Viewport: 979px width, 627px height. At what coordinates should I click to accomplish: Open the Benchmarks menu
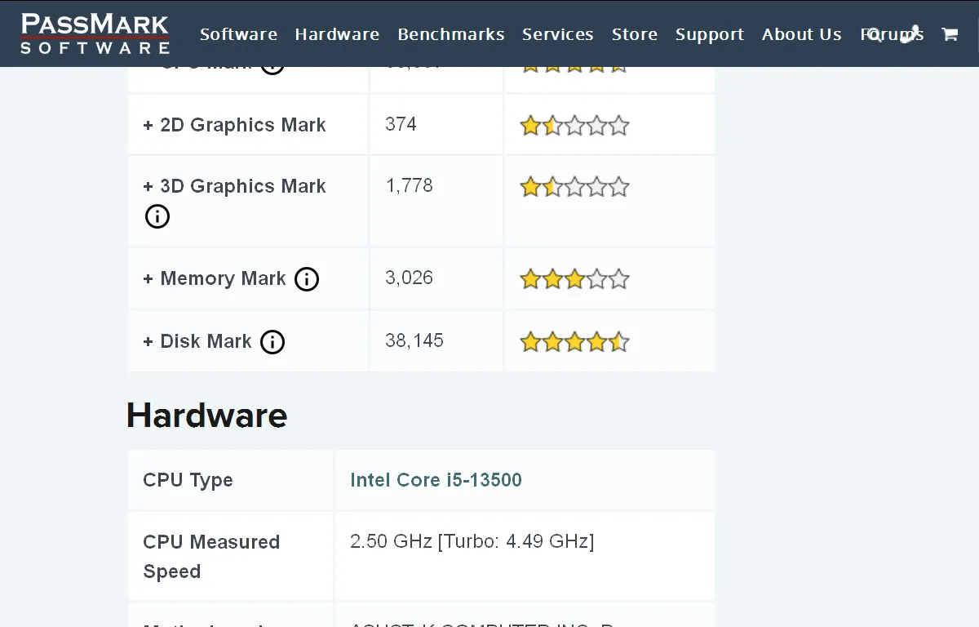click(451, 34)
